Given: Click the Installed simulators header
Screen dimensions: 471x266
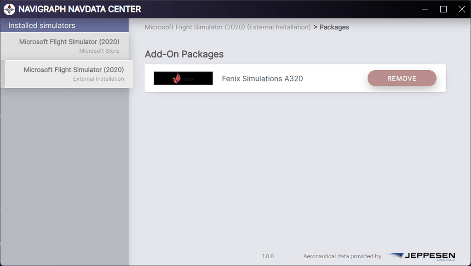Looking at the screenshot, I should click(x=42, y=25).
